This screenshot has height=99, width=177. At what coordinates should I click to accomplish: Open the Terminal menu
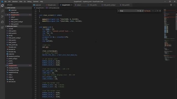(x=36, y=2)
